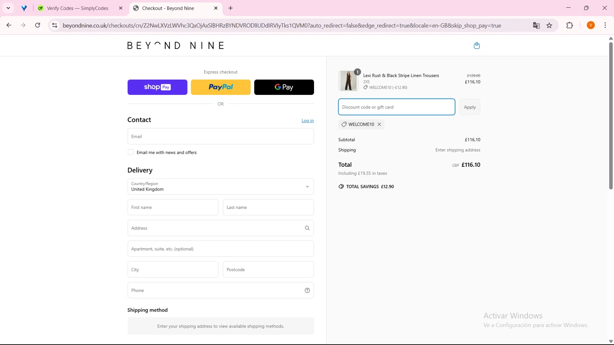
Task: Click the 'Including £19.35 in taxes' text
Action: coord(363,173)
